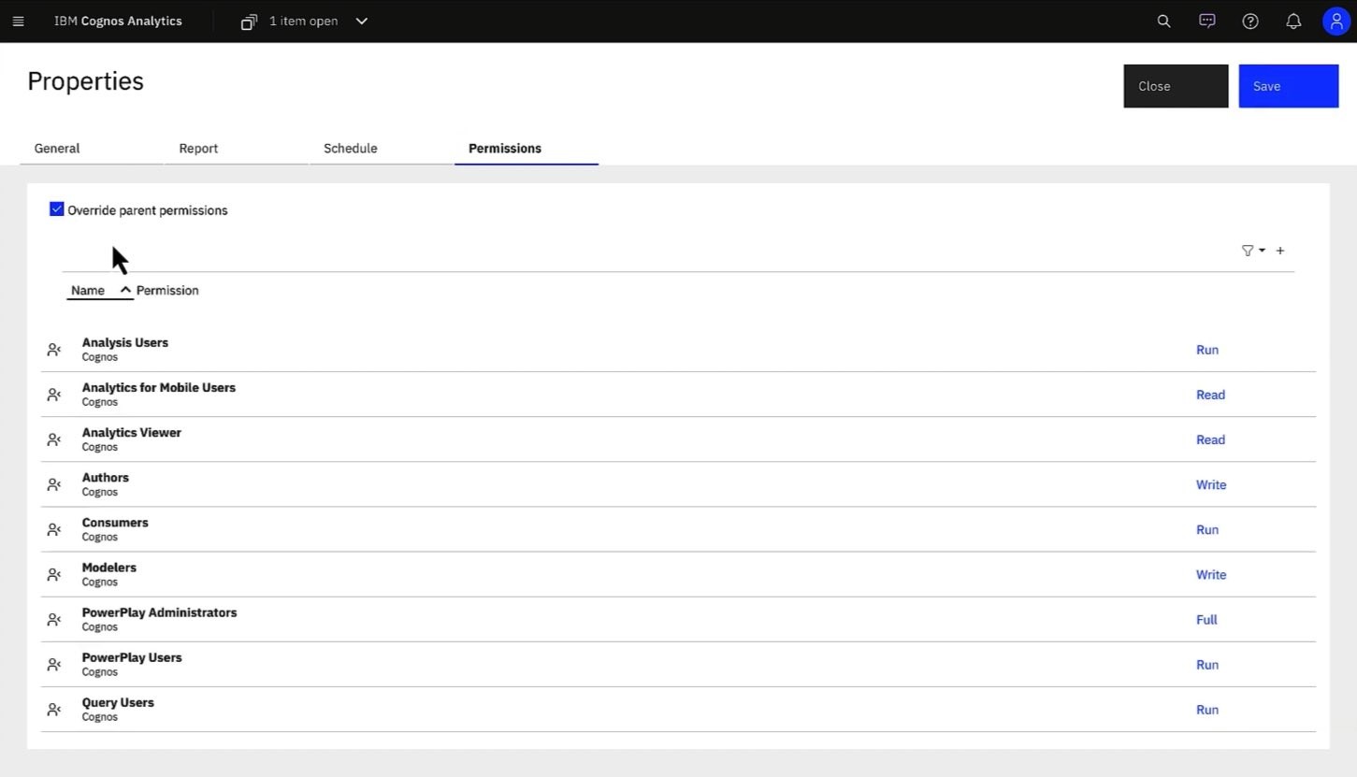Add a member with the plus icon
The image size is (1357, 777).
click(1279, 251)
